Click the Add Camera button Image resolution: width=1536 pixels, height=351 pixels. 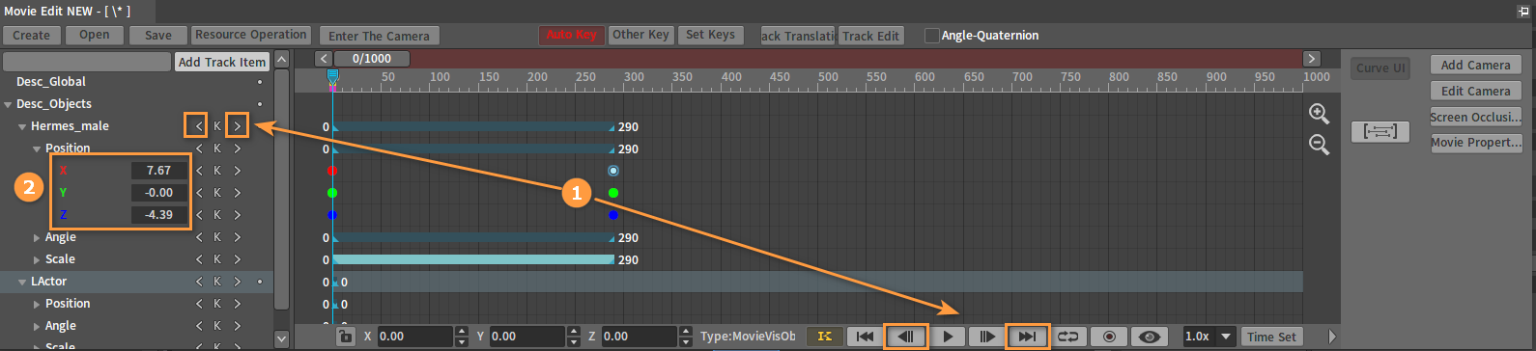tap(1475, 65)
